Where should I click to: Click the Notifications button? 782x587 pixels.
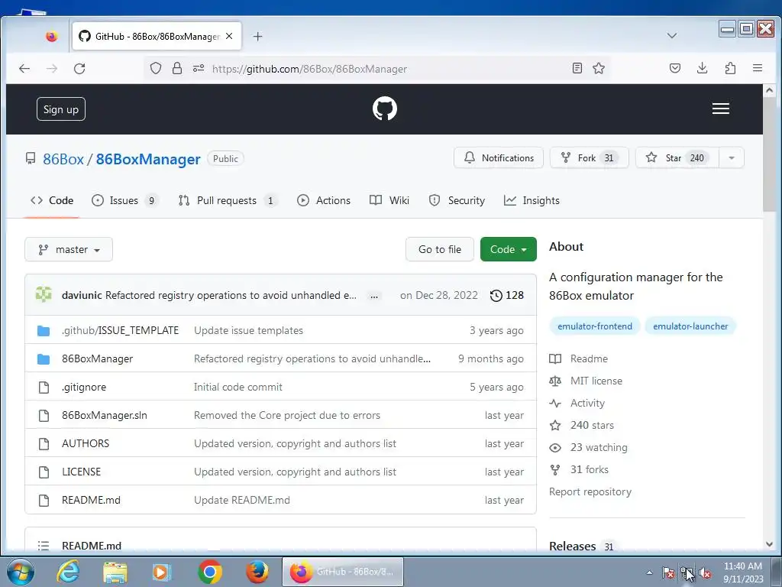pos(498,157)
